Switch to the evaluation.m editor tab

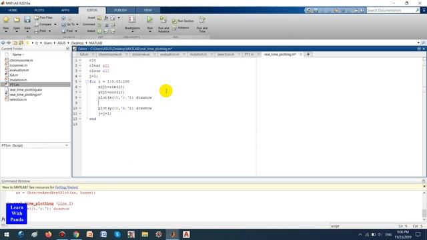(169, 55)
